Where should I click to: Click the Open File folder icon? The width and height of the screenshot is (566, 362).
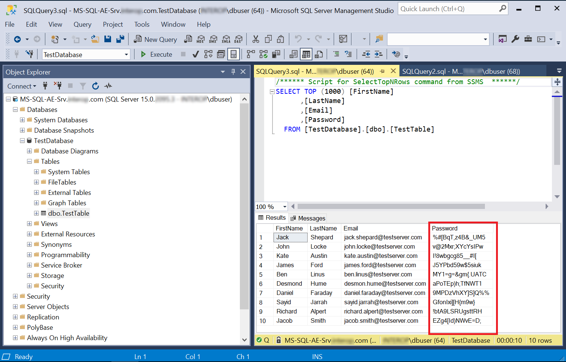coord(95,39)
